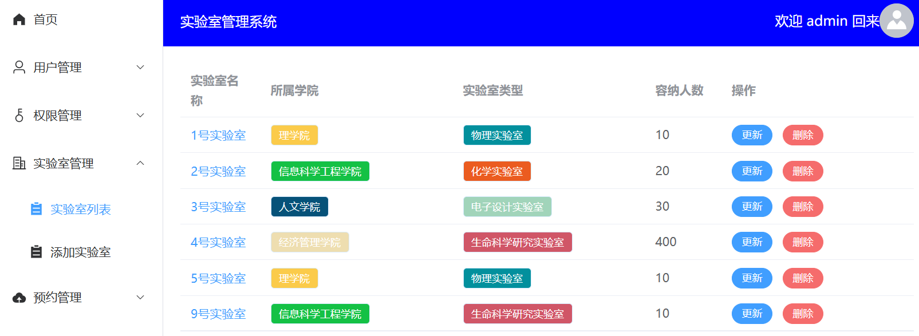Expand the 权限管理 submenu chevron
Screen dimensions: 919x336
(140, 116)
